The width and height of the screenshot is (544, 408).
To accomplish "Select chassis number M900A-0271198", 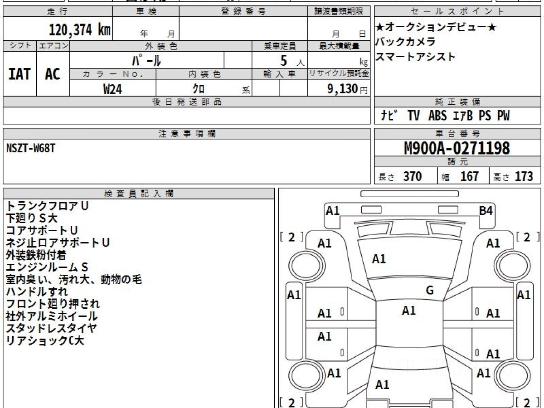I will 457,148.
